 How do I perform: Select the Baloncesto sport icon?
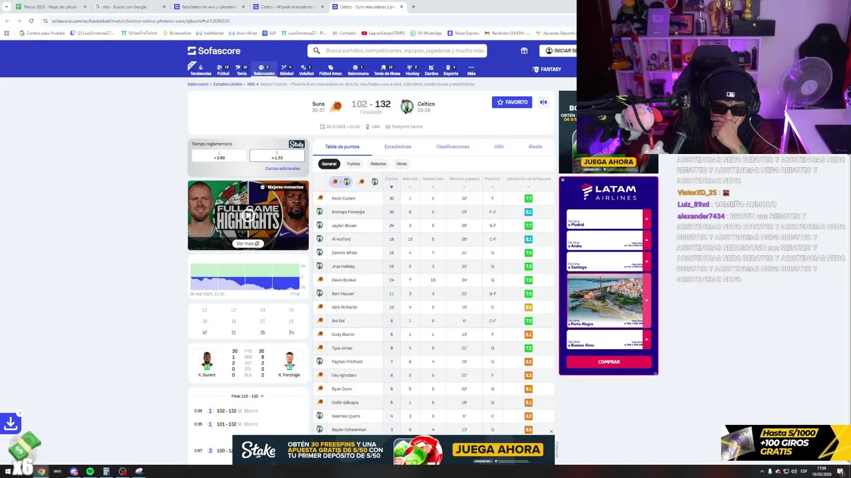coord(264,70)
